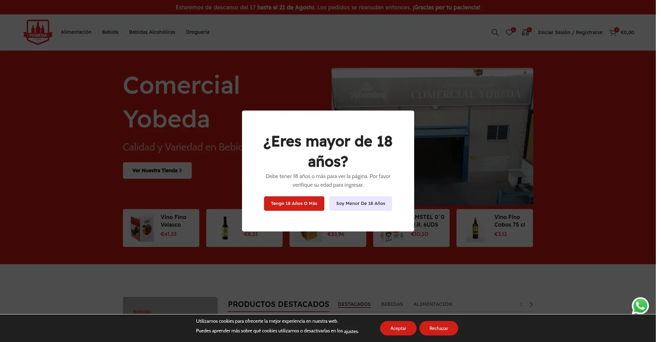
Task: Expand the Bebida menu
Action: tap(112, 32)
